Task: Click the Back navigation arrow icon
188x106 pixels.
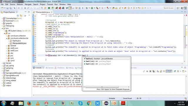Action: (x=142, y=8)
